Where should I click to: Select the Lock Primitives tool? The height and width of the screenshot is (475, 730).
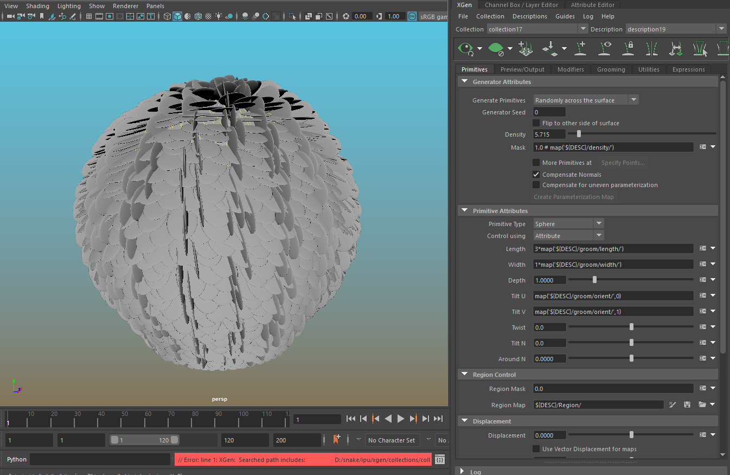coord(628,48)
